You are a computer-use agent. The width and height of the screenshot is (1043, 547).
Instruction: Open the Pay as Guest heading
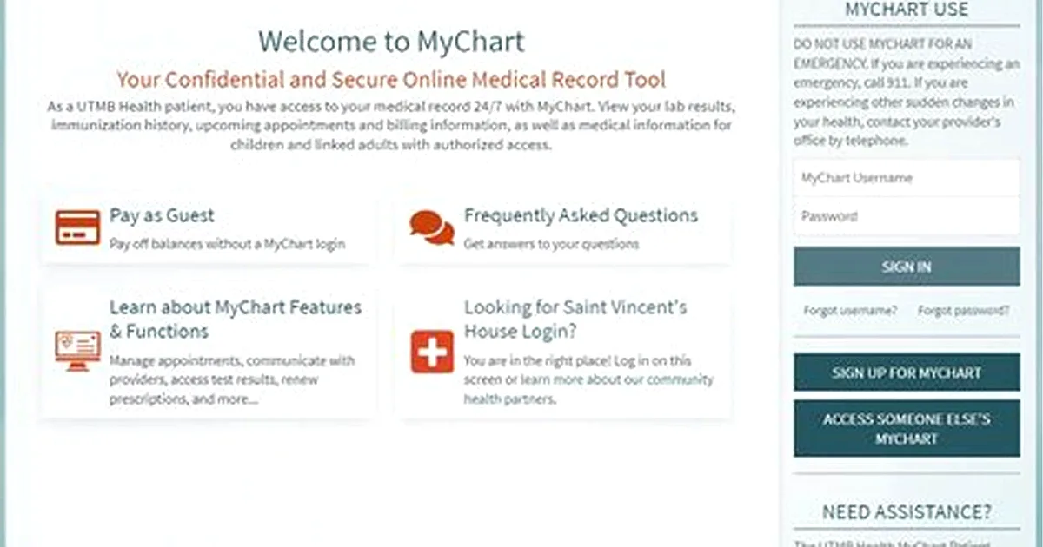click(162, 215)
